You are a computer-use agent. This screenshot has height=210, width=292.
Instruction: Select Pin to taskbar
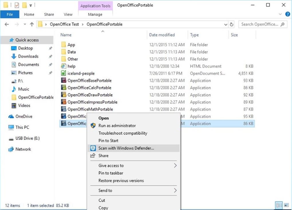[133, 173]
